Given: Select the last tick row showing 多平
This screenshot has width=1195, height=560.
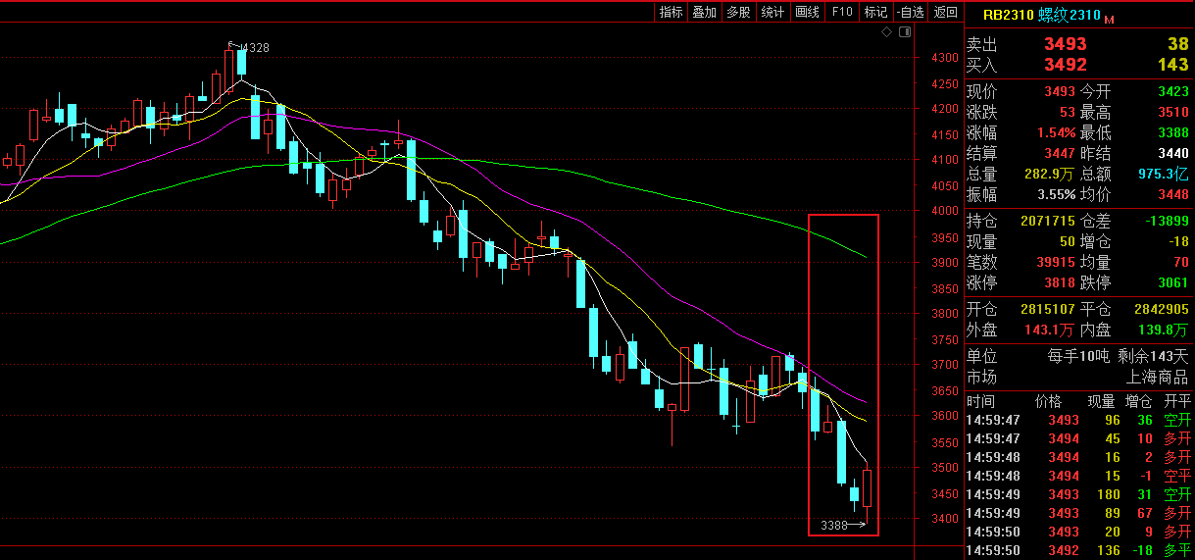Looking at the screenshot, I should click(x=1078, y=550).
